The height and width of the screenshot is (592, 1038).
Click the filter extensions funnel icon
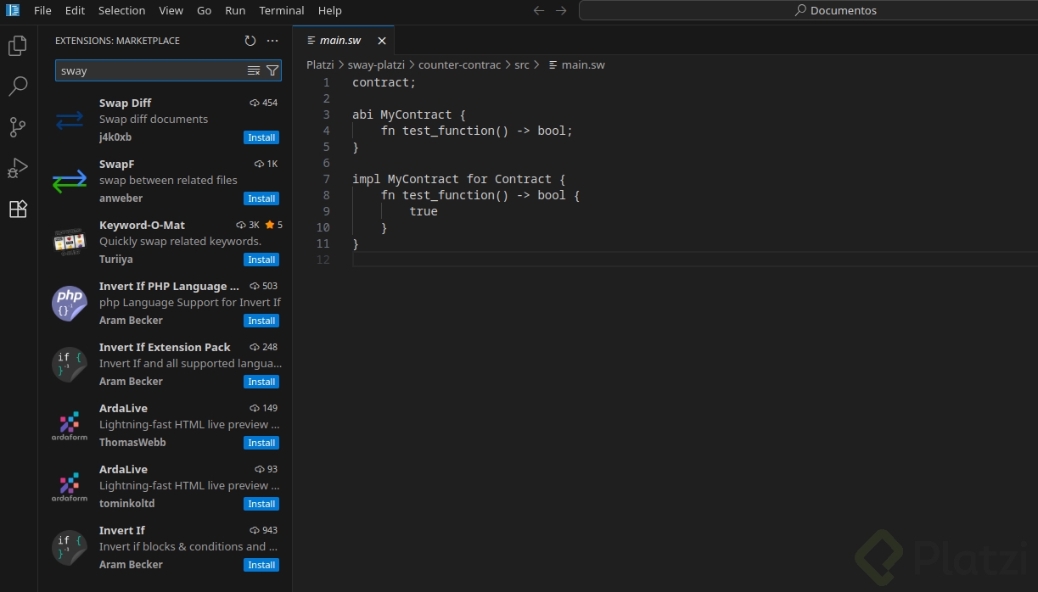272,70
